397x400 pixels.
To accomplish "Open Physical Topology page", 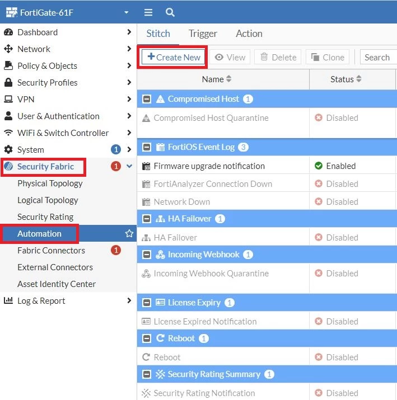I will tap(50, 183).
